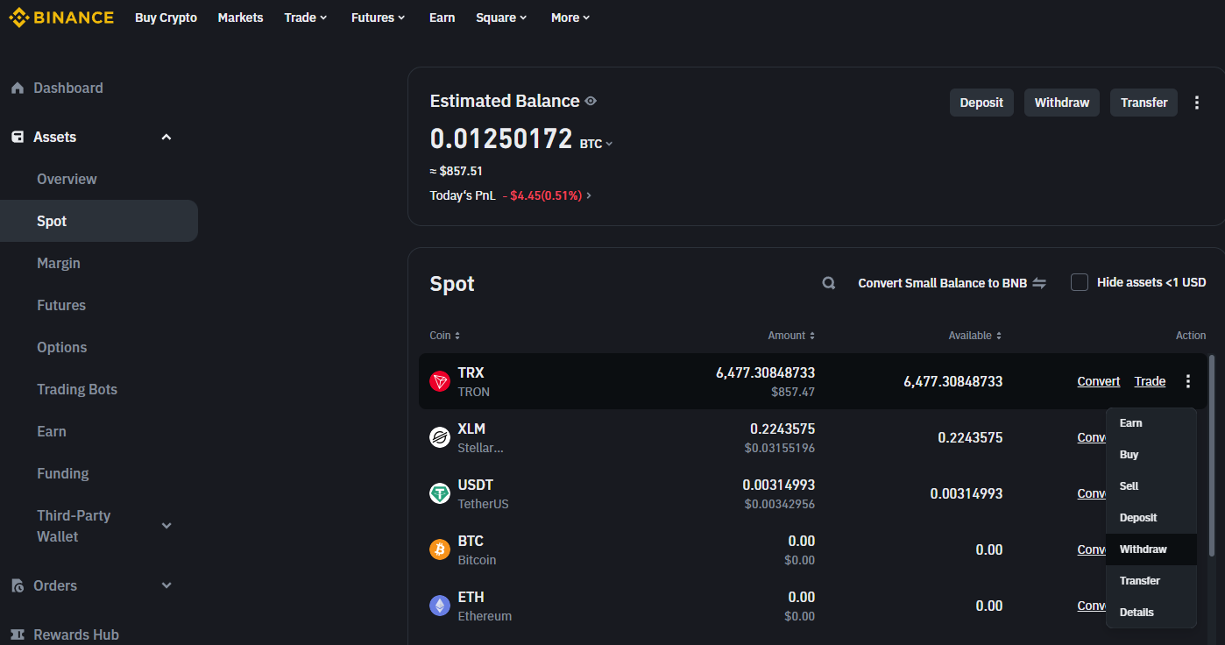Select Transfer in TRX context menu
1225x645 pixels.
tap(1151, 581)
